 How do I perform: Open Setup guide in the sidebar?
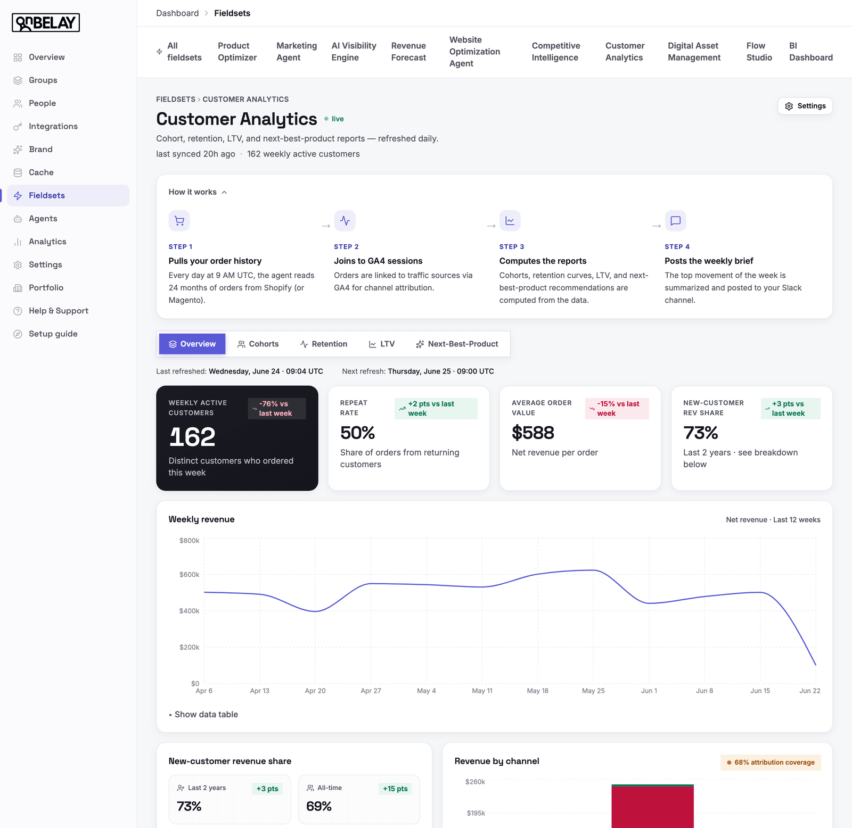(x=68, y=334)
